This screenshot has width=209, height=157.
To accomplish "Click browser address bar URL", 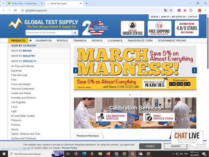I will [x=36, y=10].
